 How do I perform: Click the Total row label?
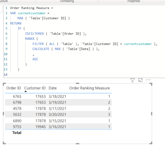click(x=17, y=133)
